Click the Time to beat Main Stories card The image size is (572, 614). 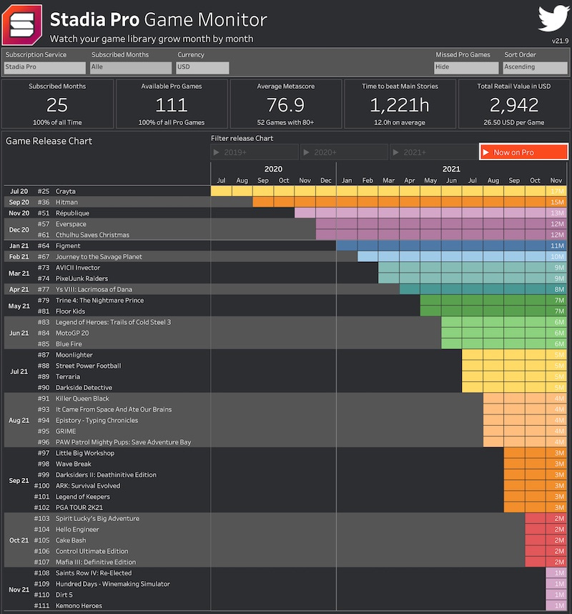(x=400, y=104)
